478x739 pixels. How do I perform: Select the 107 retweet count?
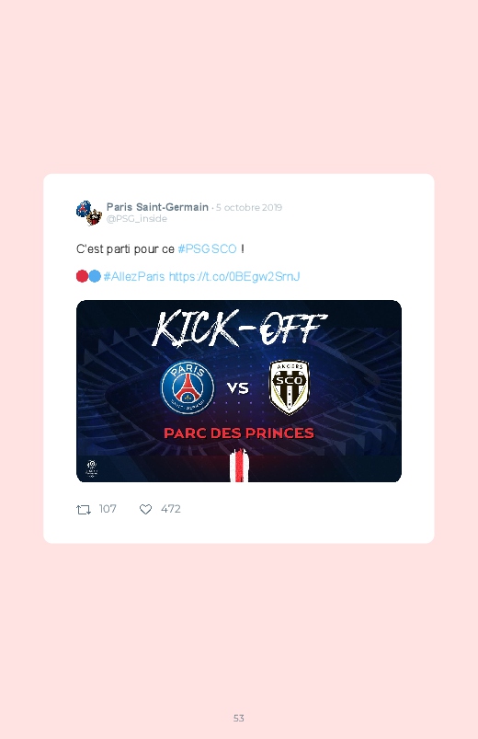pyautogui.click(x=108, y=509)
